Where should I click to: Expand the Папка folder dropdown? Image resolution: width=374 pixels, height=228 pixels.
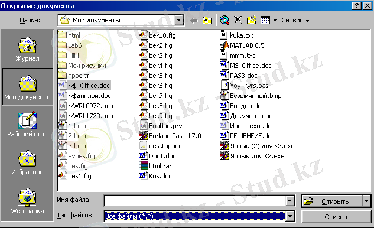[x=179, y=20]
